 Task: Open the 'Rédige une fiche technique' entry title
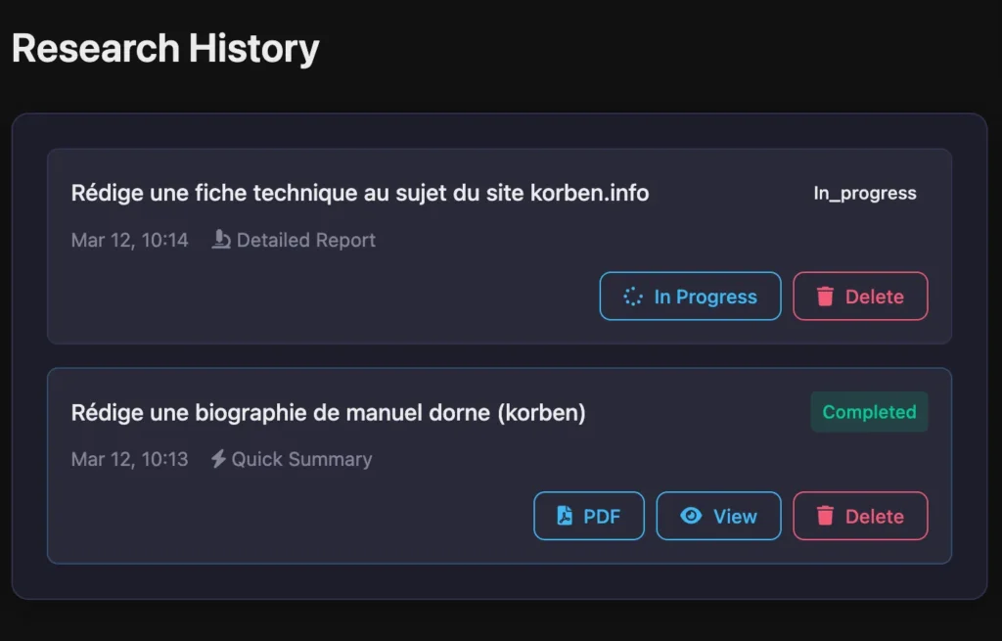click(x=360, y=193)
